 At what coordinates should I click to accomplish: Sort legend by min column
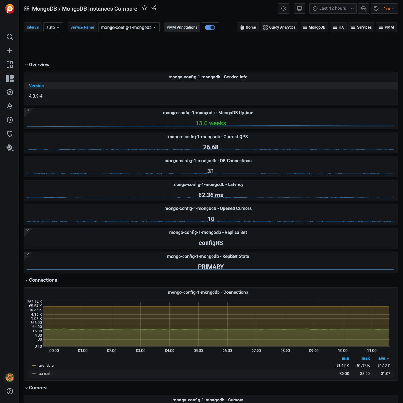[345, 358]
